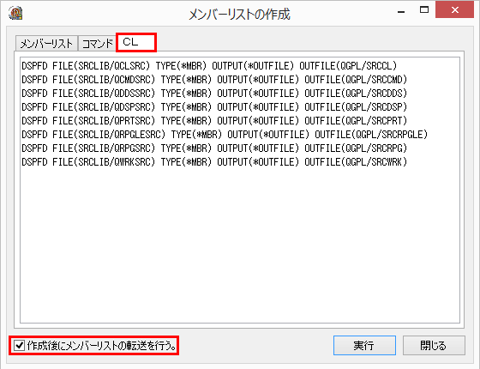
Task: Place cursor in the QCMDSRC command line
Action: [214, 80]
